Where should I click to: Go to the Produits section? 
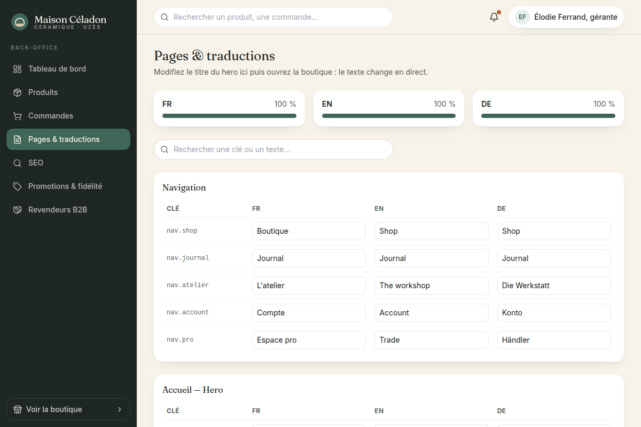point(68,92)
